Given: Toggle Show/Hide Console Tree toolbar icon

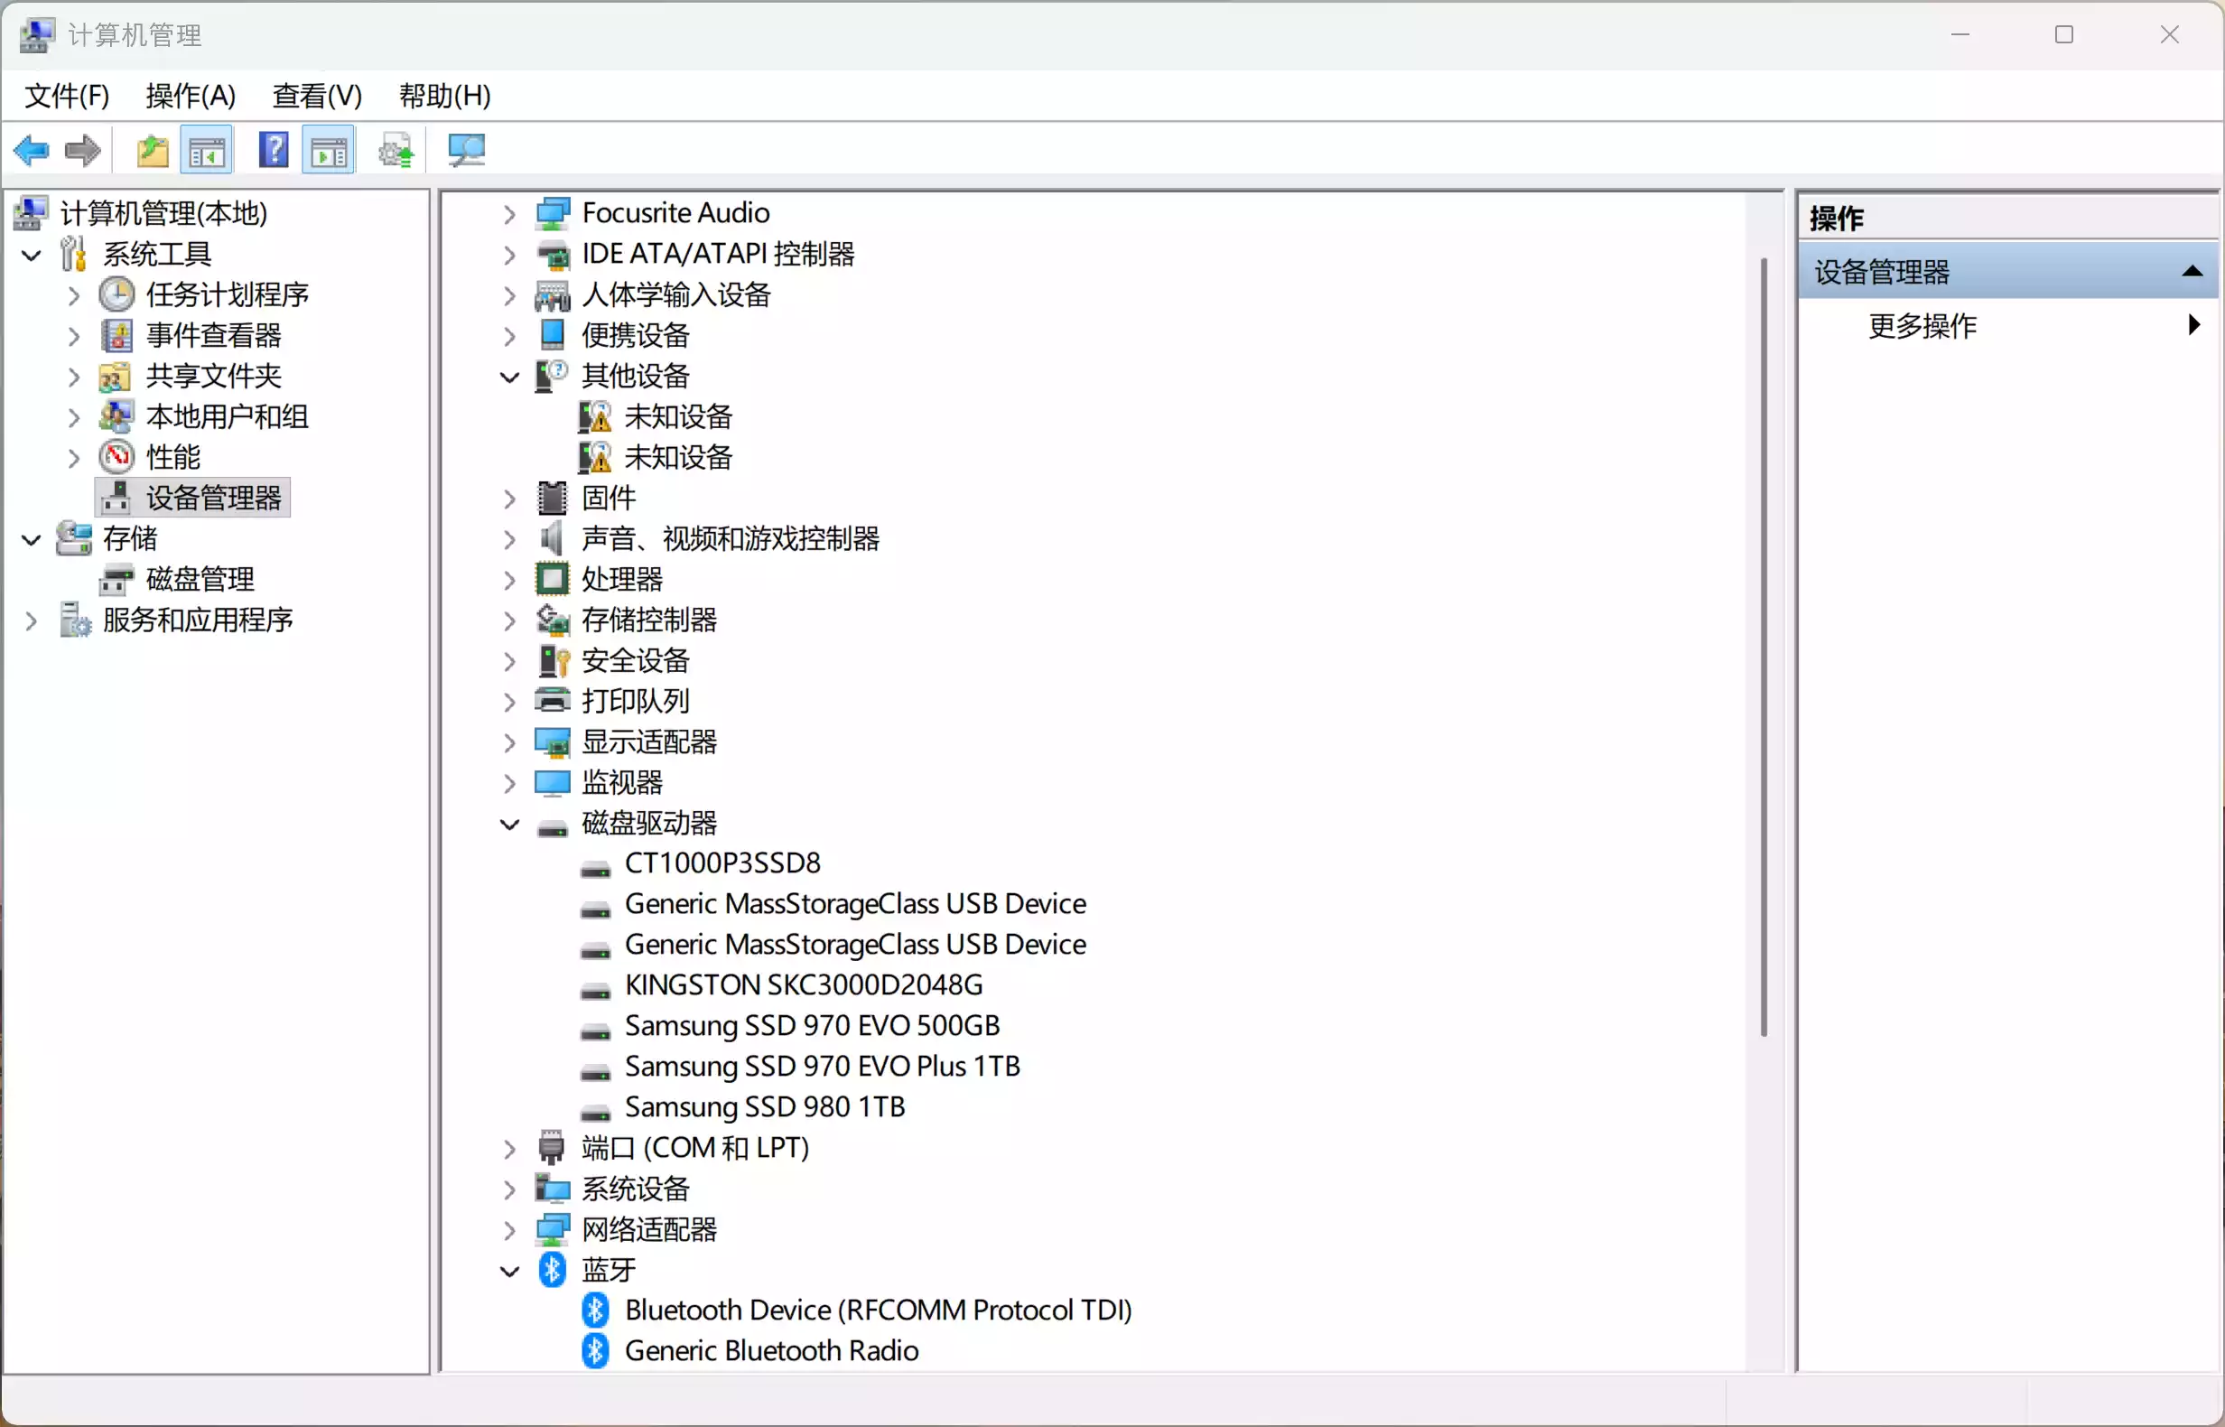Looking at the screenshot, I should click(207, 150).
